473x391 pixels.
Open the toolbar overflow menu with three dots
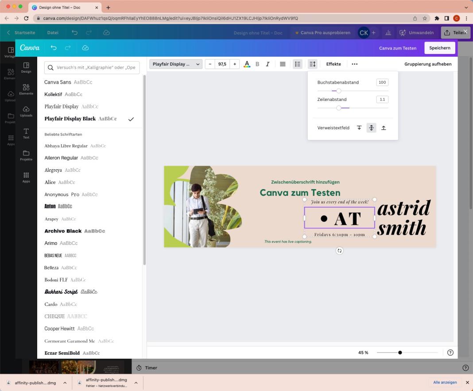pos(354,64)
